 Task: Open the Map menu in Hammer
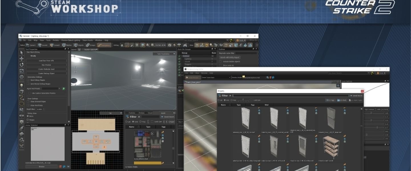35,40
